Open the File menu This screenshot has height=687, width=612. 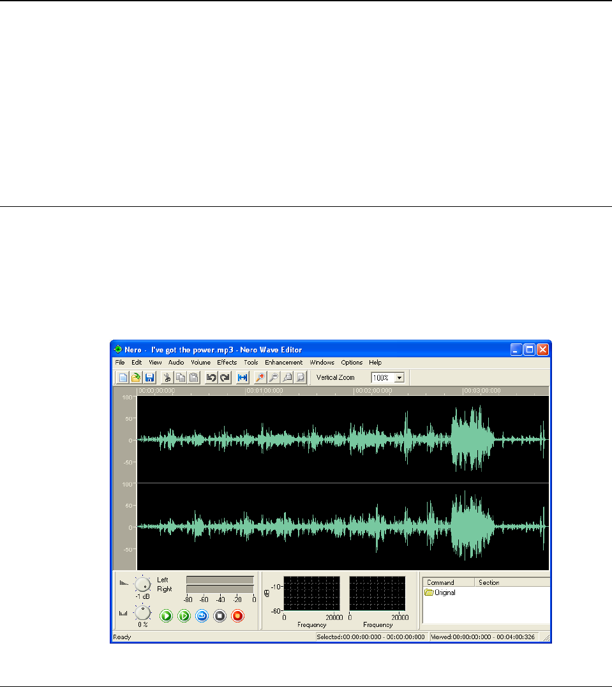(x=120, y=363)
